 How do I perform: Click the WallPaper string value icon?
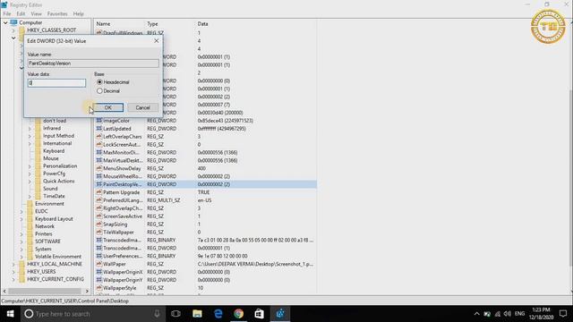coord(99,264)
